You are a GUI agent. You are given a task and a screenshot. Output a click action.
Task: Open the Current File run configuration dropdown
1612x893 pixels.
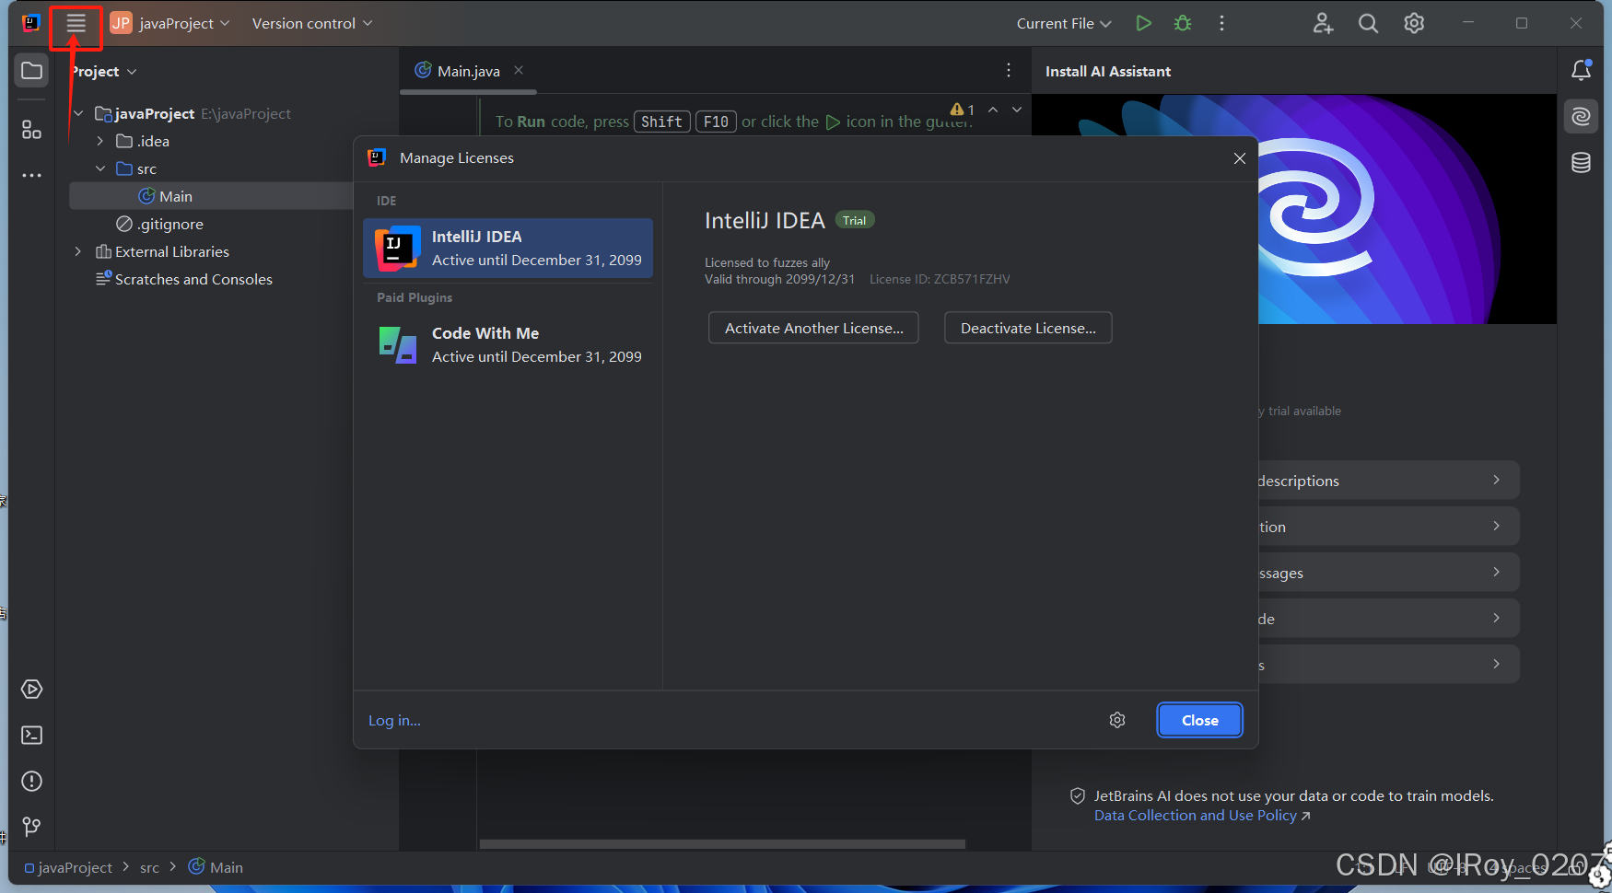[1064, 23]
